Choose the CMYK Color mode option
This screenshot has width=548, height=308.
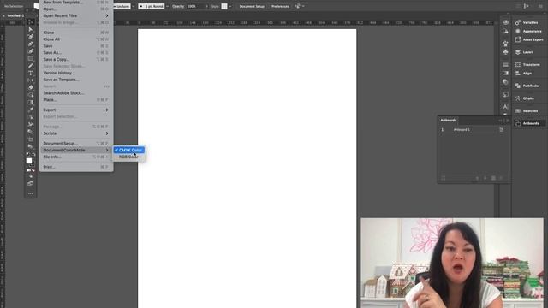(129, 151)
